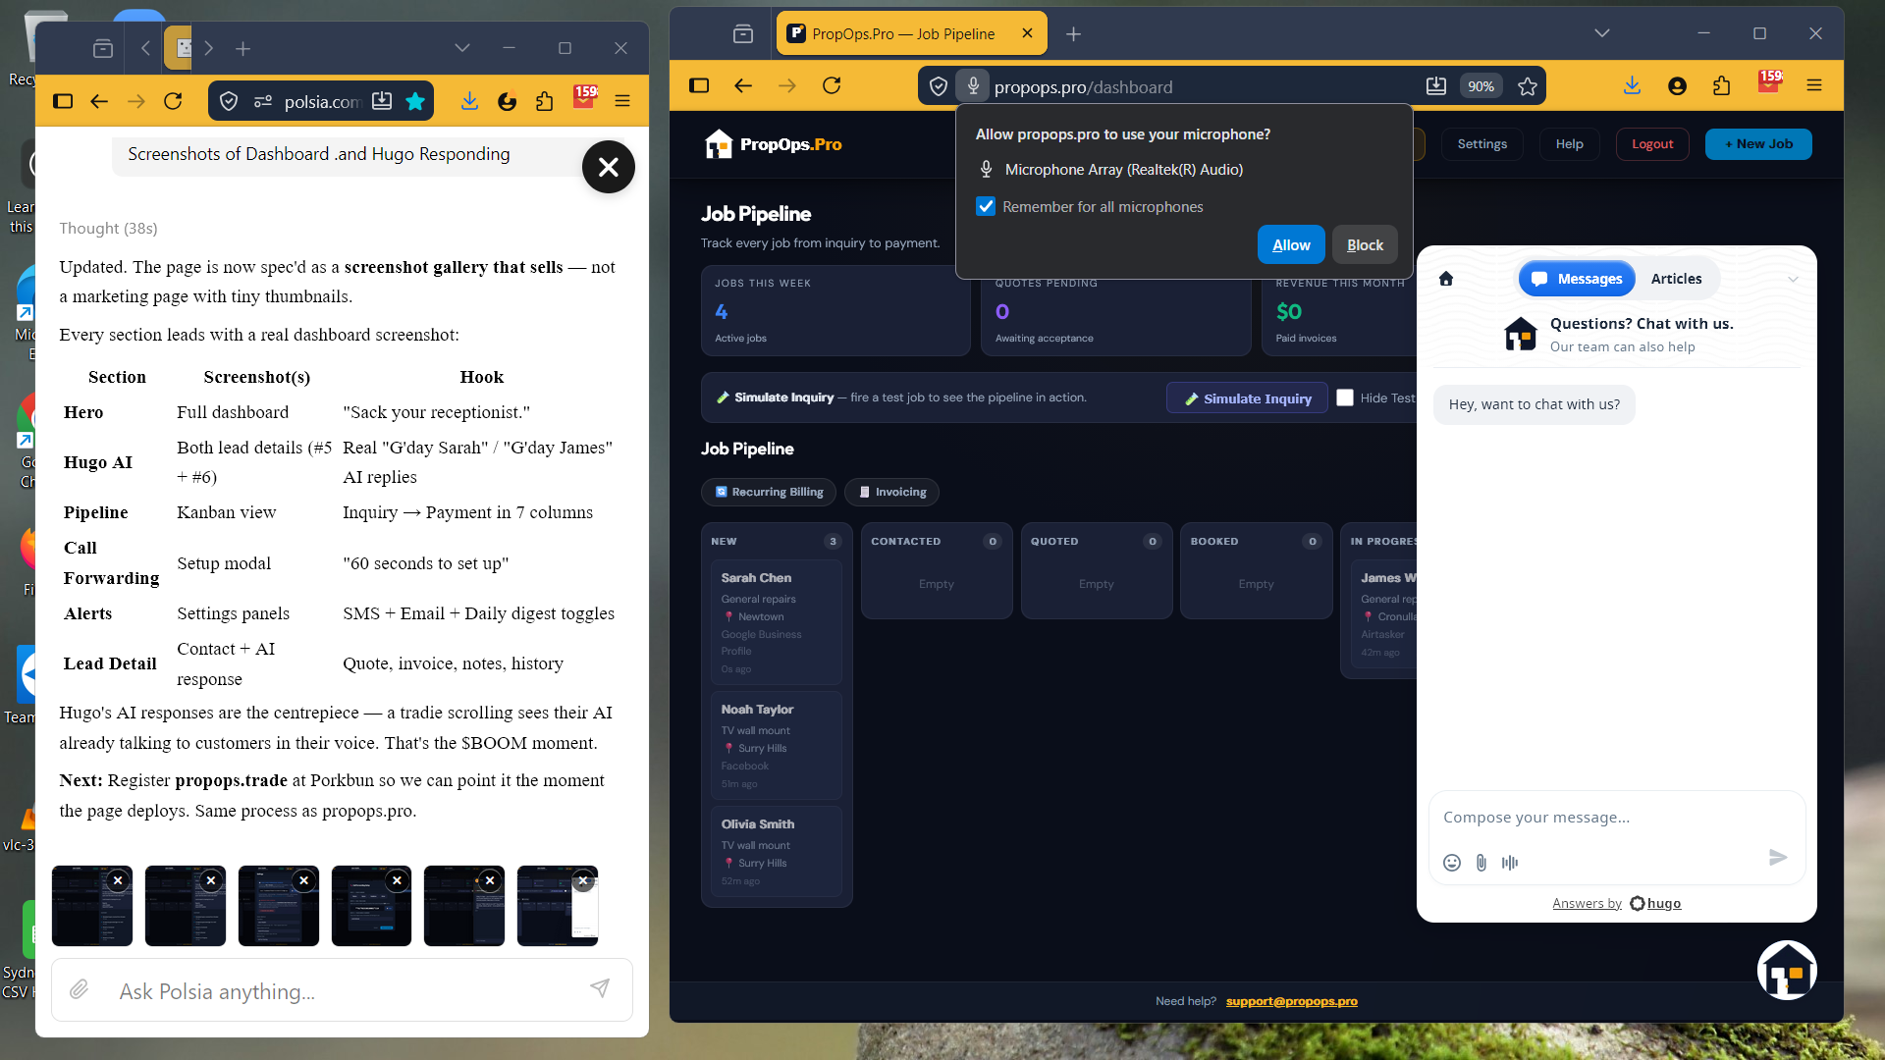Screen dimensions: 1885x1060
Task: Click the Simulate Inquiry button
Action: [x=1247, y=397]
